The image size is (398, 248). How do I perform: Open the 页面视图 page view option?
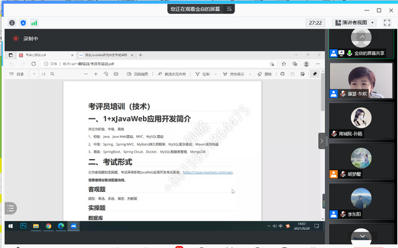coord(137,74)
